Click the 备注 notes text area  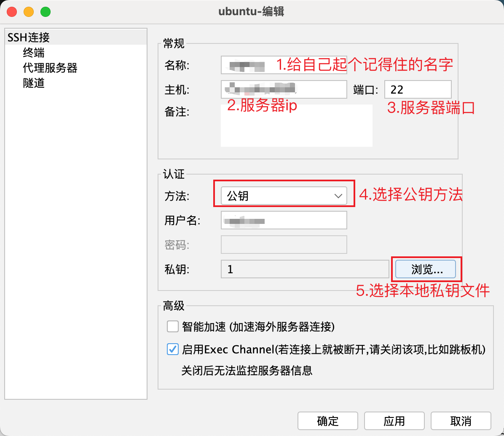pyautogui.click(x=296, y=125)
